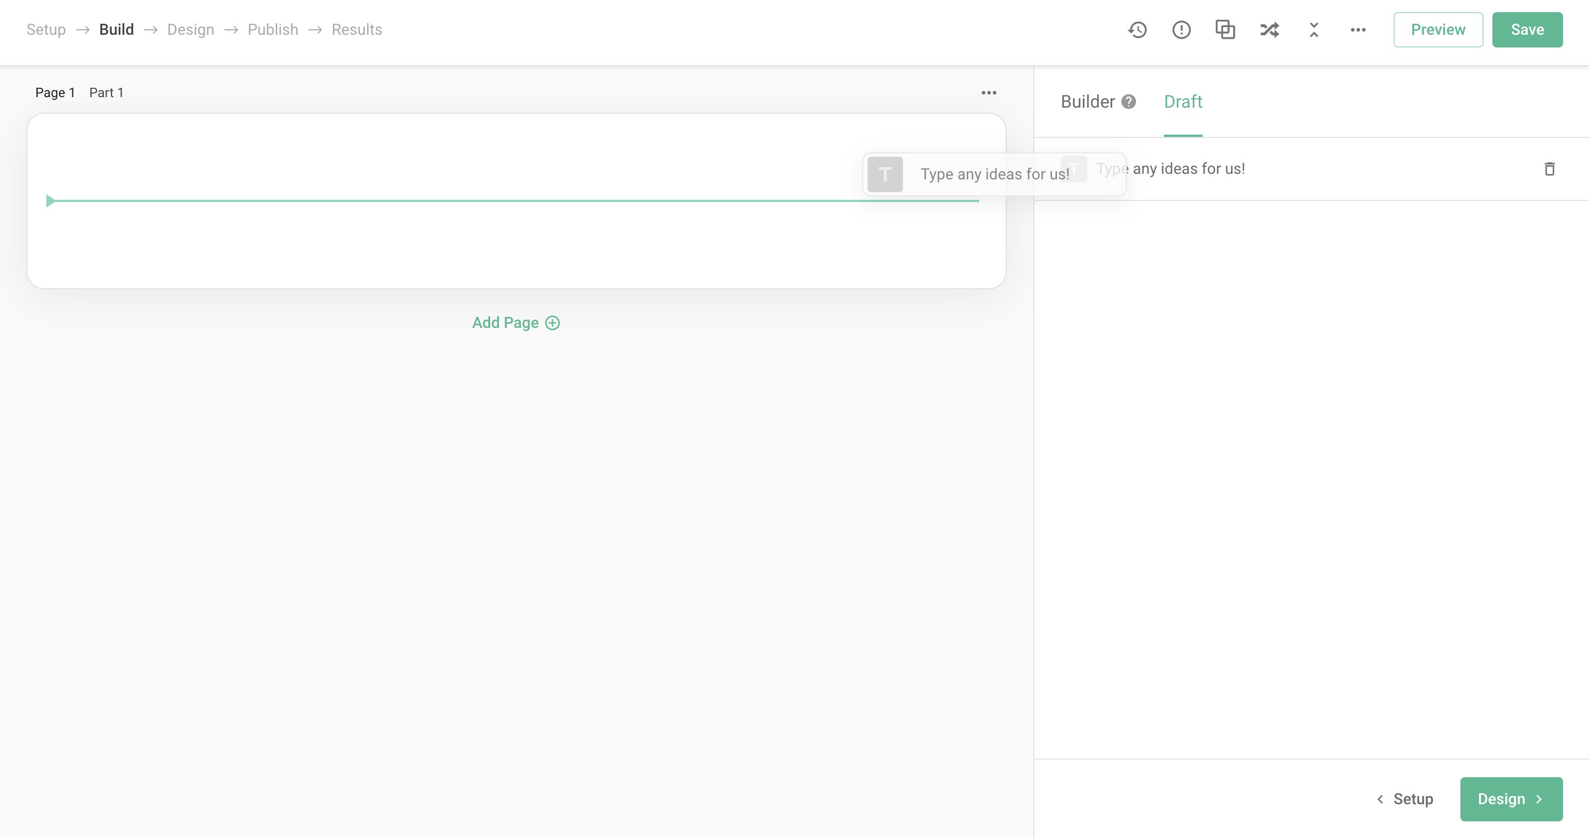The width and height of the screenshot is (1589, 839).
Task: Open the revision history clock icon
Action: pos(1137,30)
